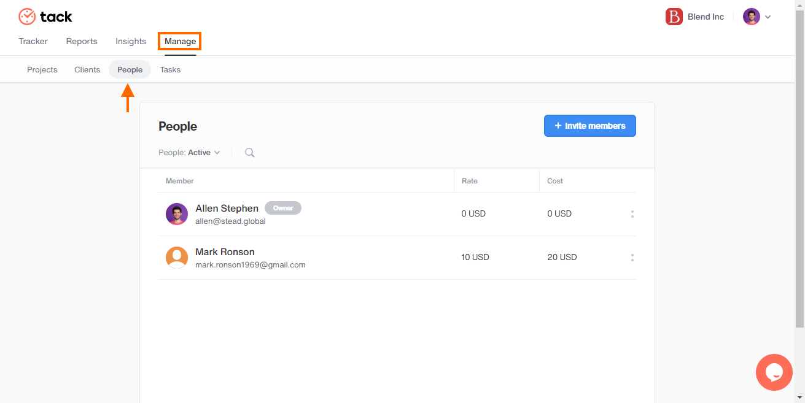
Task: Go to the Tasks sub-tab
Action: (170, 70)
